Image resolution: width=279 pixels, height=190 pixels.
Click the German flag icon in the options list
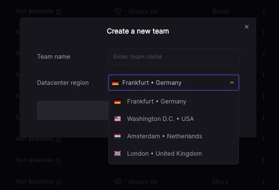118,102
